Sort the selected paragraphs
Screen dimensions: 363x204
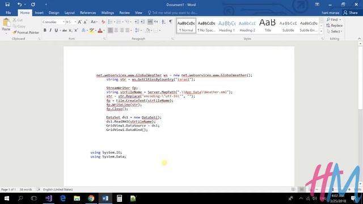[x=163, y=22]
